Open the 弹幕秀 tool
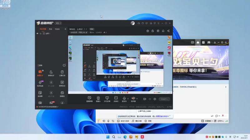The height and width of the screenshot is (140, 250). [62, 94]
